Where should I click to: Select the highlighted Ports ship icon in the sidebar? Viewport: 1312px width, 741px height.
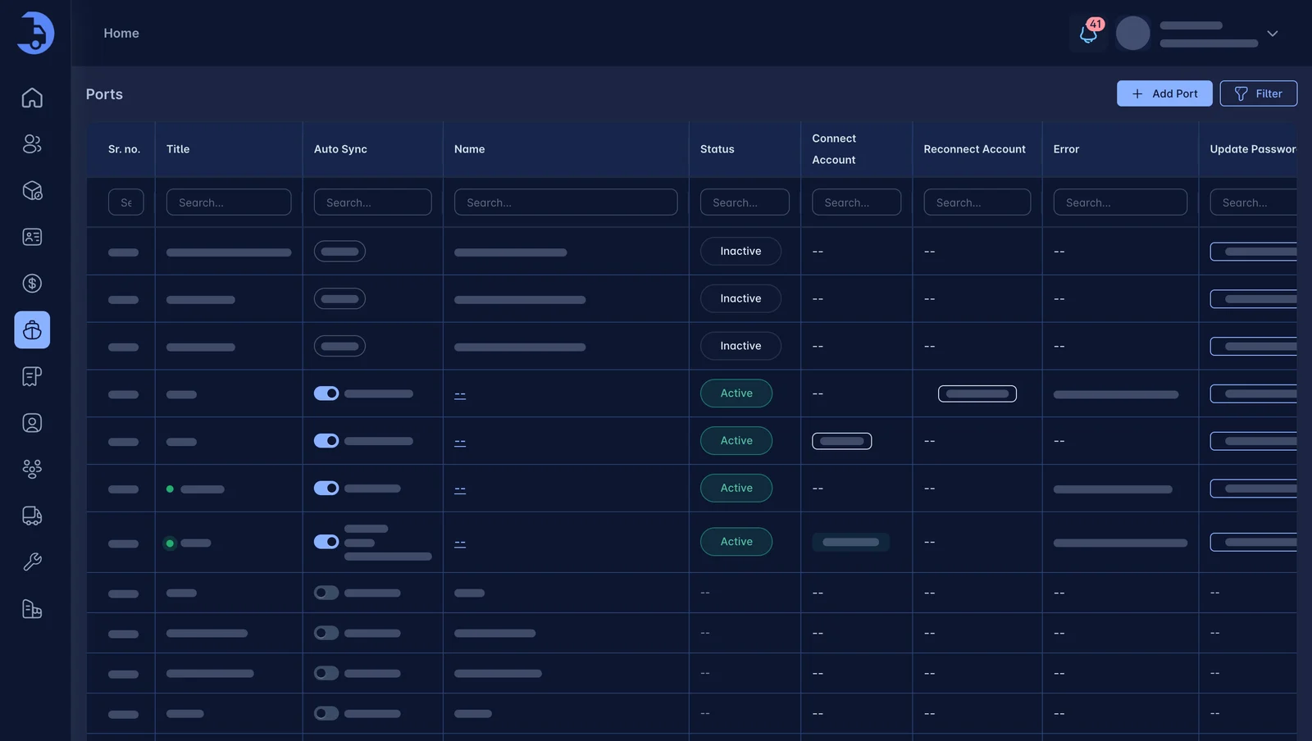[32, 330]
